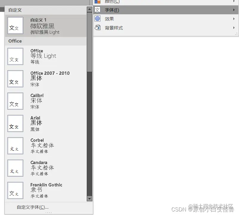Screen dimensions: 239x215
Task: Expand the arrow beside 字体(F)
Action: point(234,10)
